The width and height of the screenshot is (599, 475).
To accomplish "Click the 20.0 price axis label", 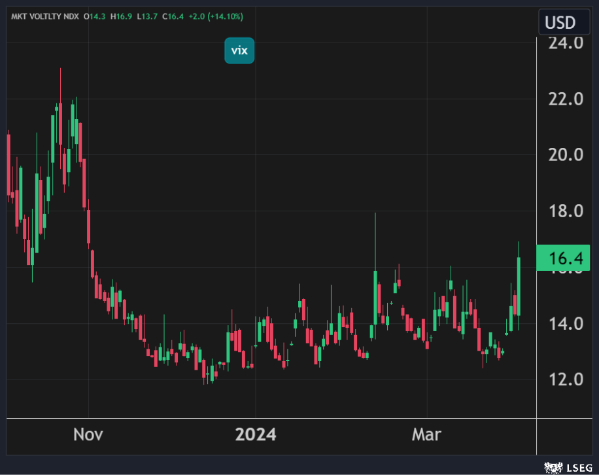I will 564,155.
